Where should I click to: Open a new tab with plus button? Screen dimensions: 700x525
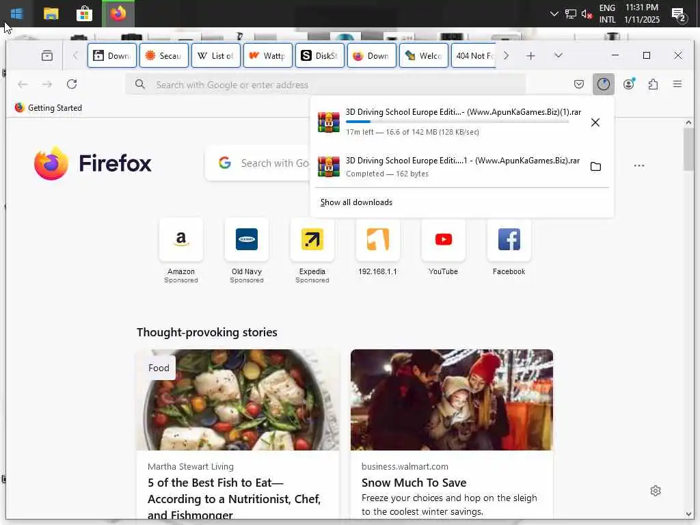pyautogui.click(x=530, y=56)
